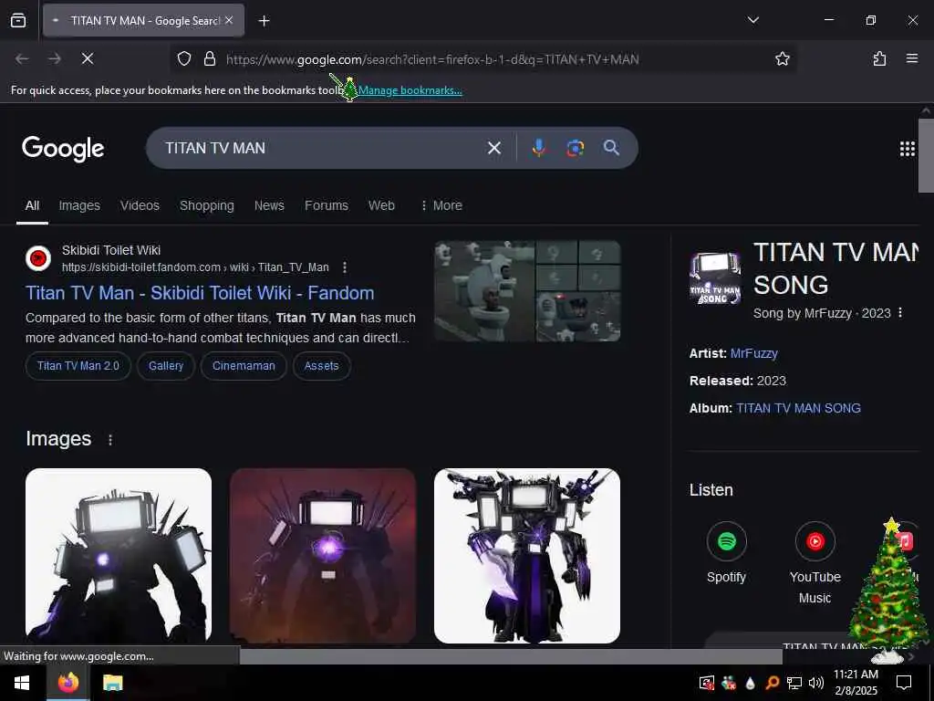Viewport: 934px width, 701px height.
Task: Follow the Manage bookmarks link
Action: pyautogui.click(x=410, y=90)
